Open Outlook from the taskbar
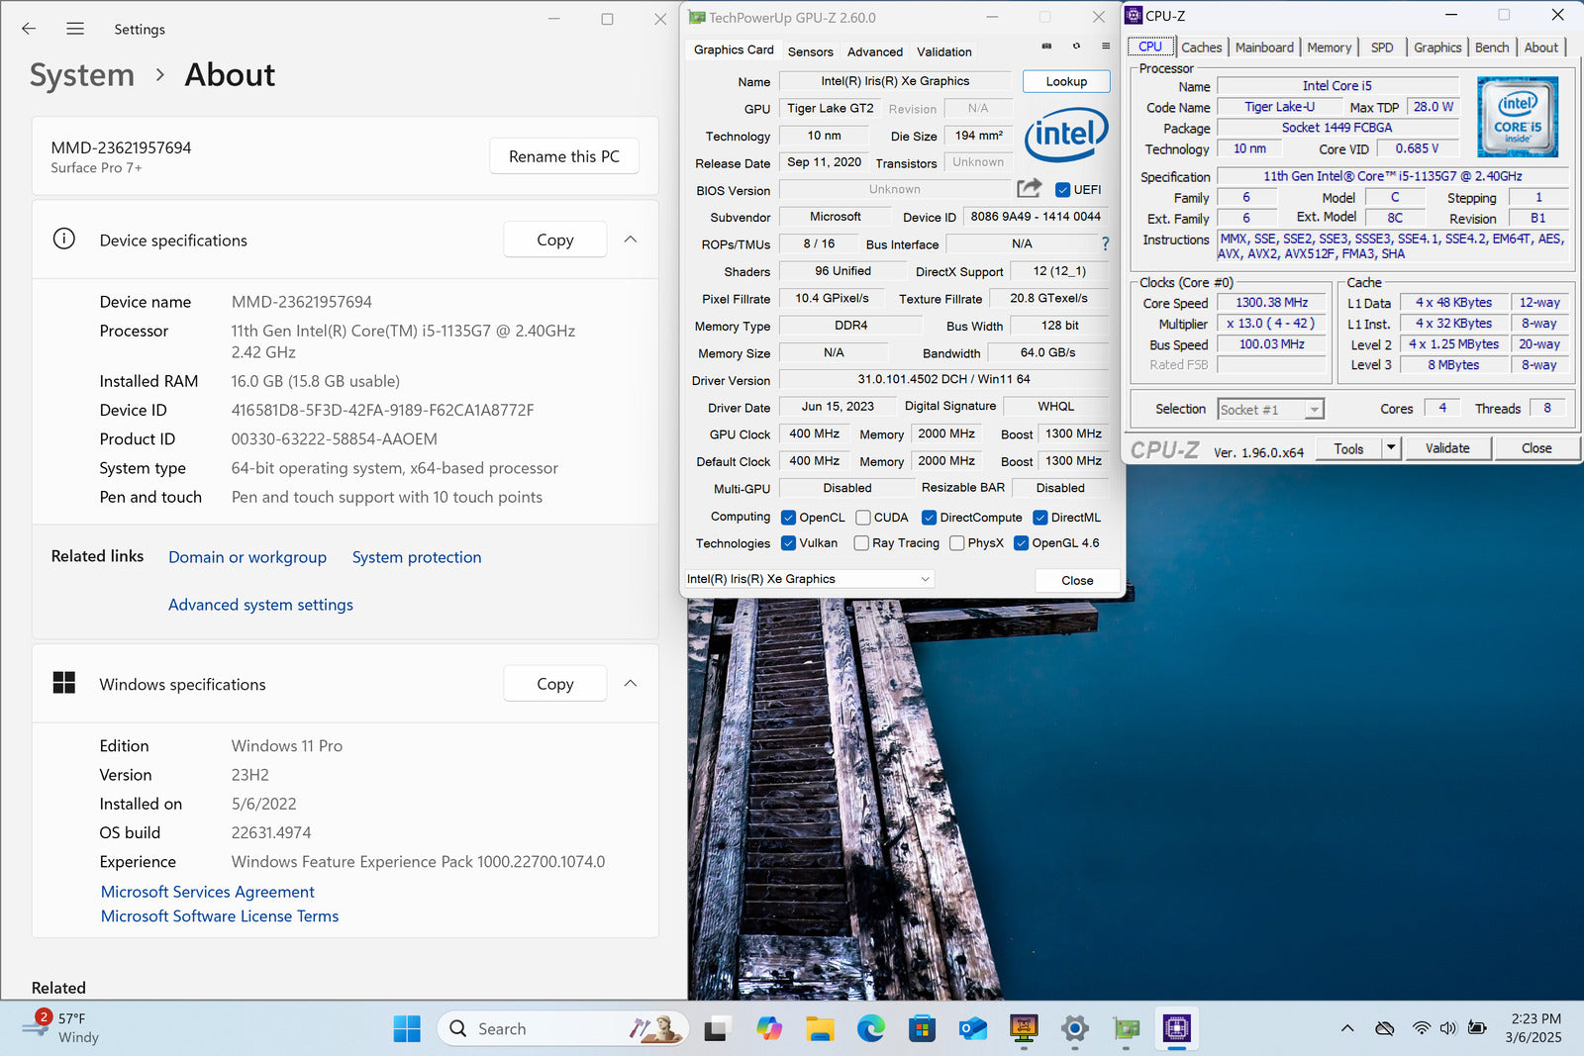Screen dimensions: 1584x1056 972,1029
